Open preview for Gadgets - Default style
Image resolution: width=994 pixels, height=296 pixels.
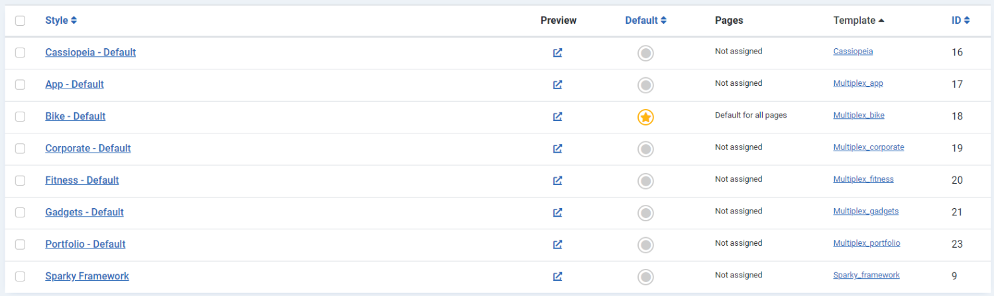(558, 213)
